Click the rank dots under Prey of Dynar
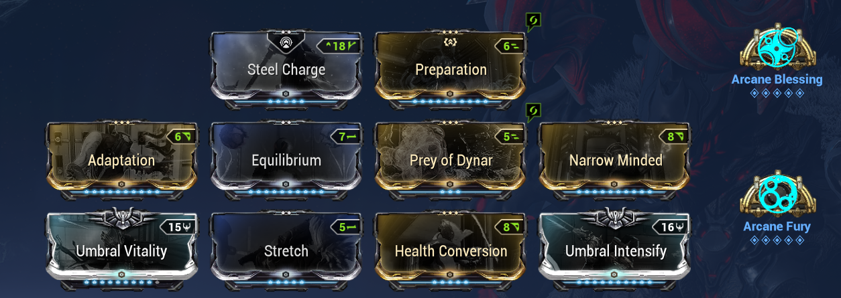This screenshot has width=841, height=298. 451,192
